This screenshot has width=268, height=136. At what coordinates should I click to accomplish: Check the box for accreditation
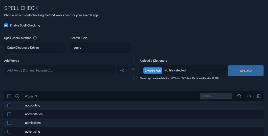(x=9, y=114)
